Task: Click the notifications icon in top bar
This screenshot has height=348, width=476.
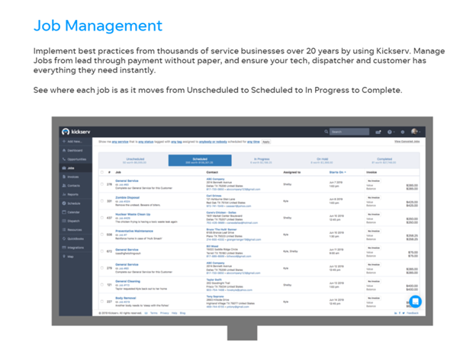Action: pos(378,132)
